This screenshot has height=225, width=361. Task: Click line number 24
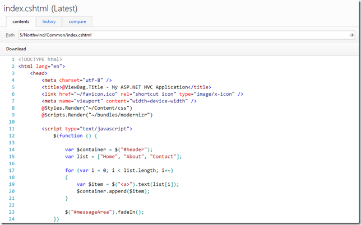[x=12, y=219]
